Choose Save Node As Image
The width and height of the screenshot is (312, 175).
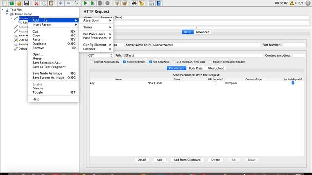click(x=53, y=73)
